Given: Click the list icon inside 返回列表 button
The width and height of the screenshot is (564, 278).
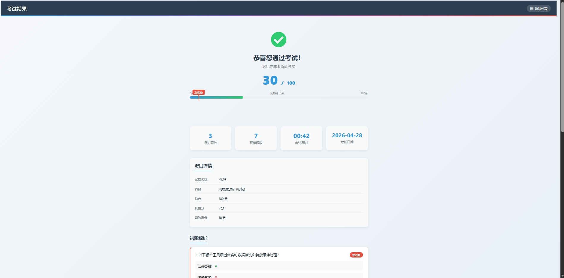Looking at the screenshot, I should pos(531,8).
